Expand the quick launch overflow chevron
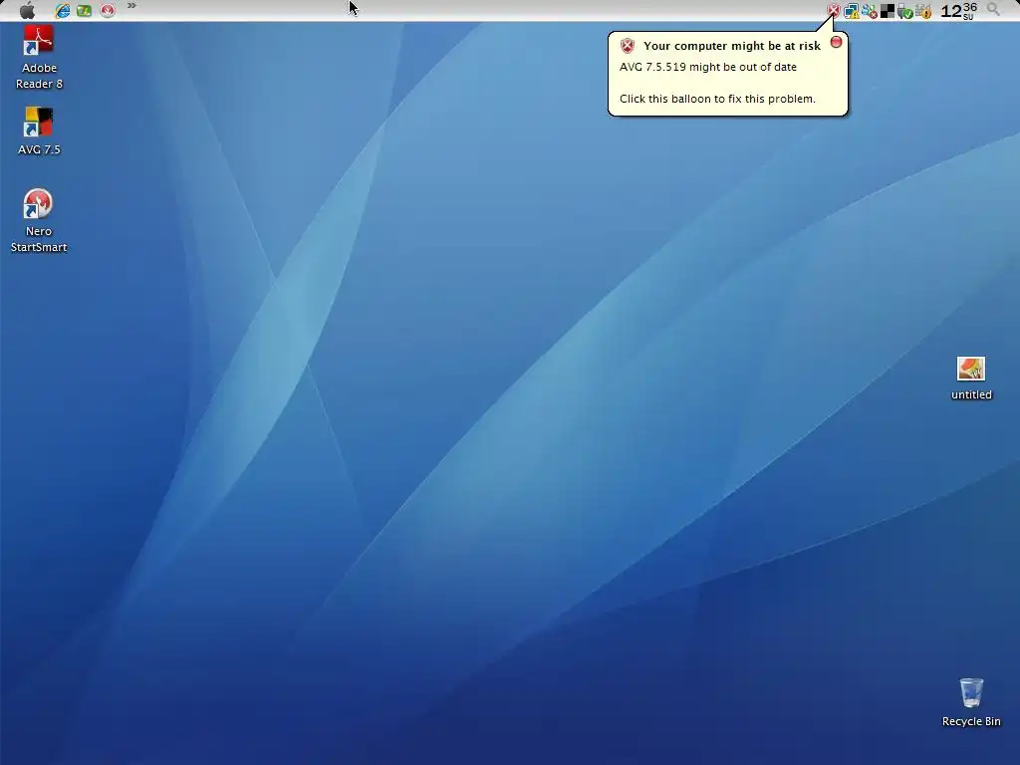1020x765 pixels. pos(132,6)
